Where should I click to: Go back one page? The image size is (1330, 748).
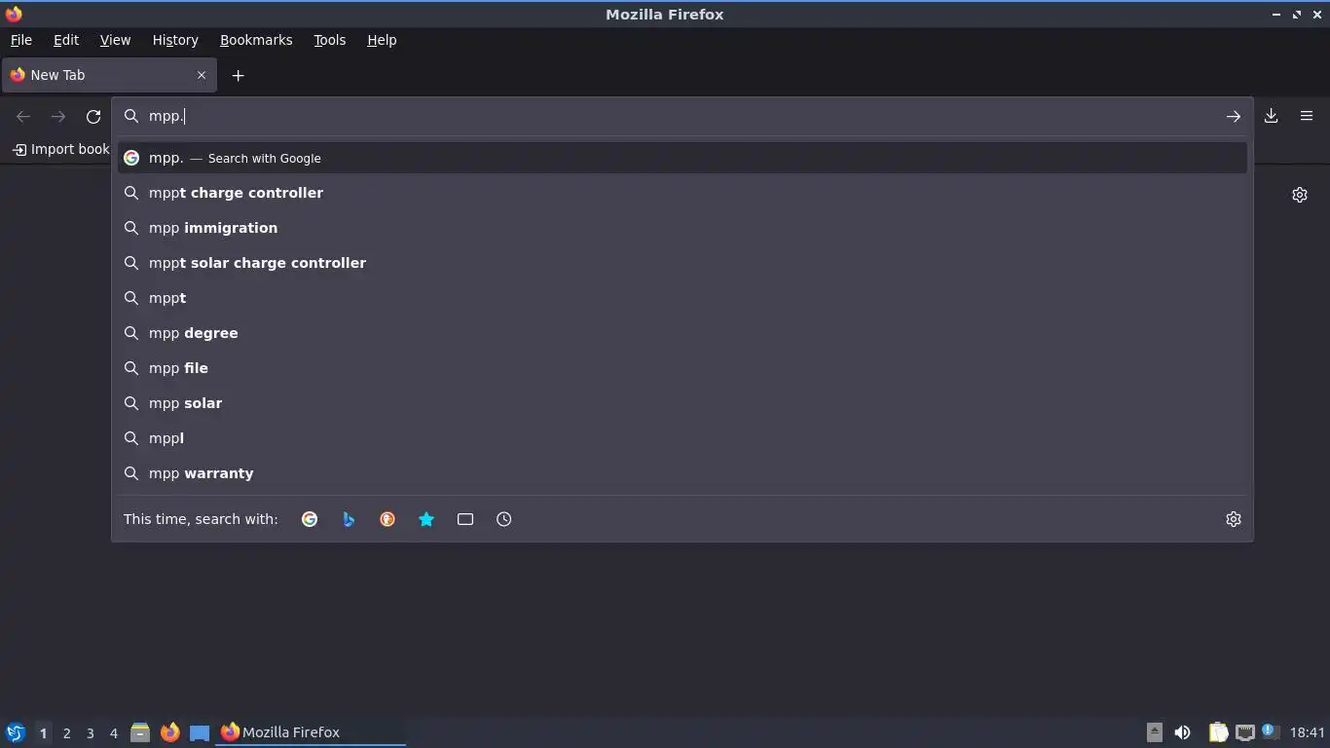[x=23, y=117]
